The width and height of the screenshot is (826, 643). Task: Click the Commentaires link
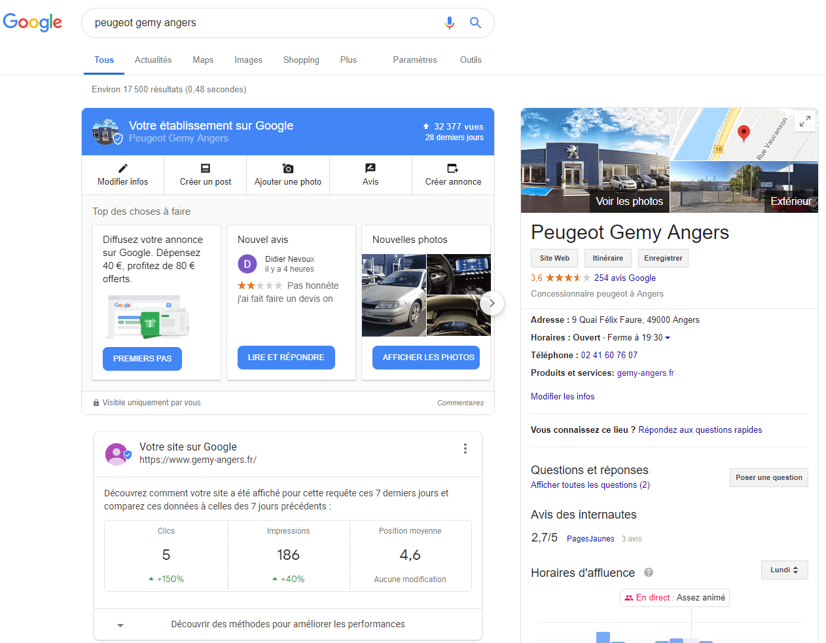click(x=460, y=403)
